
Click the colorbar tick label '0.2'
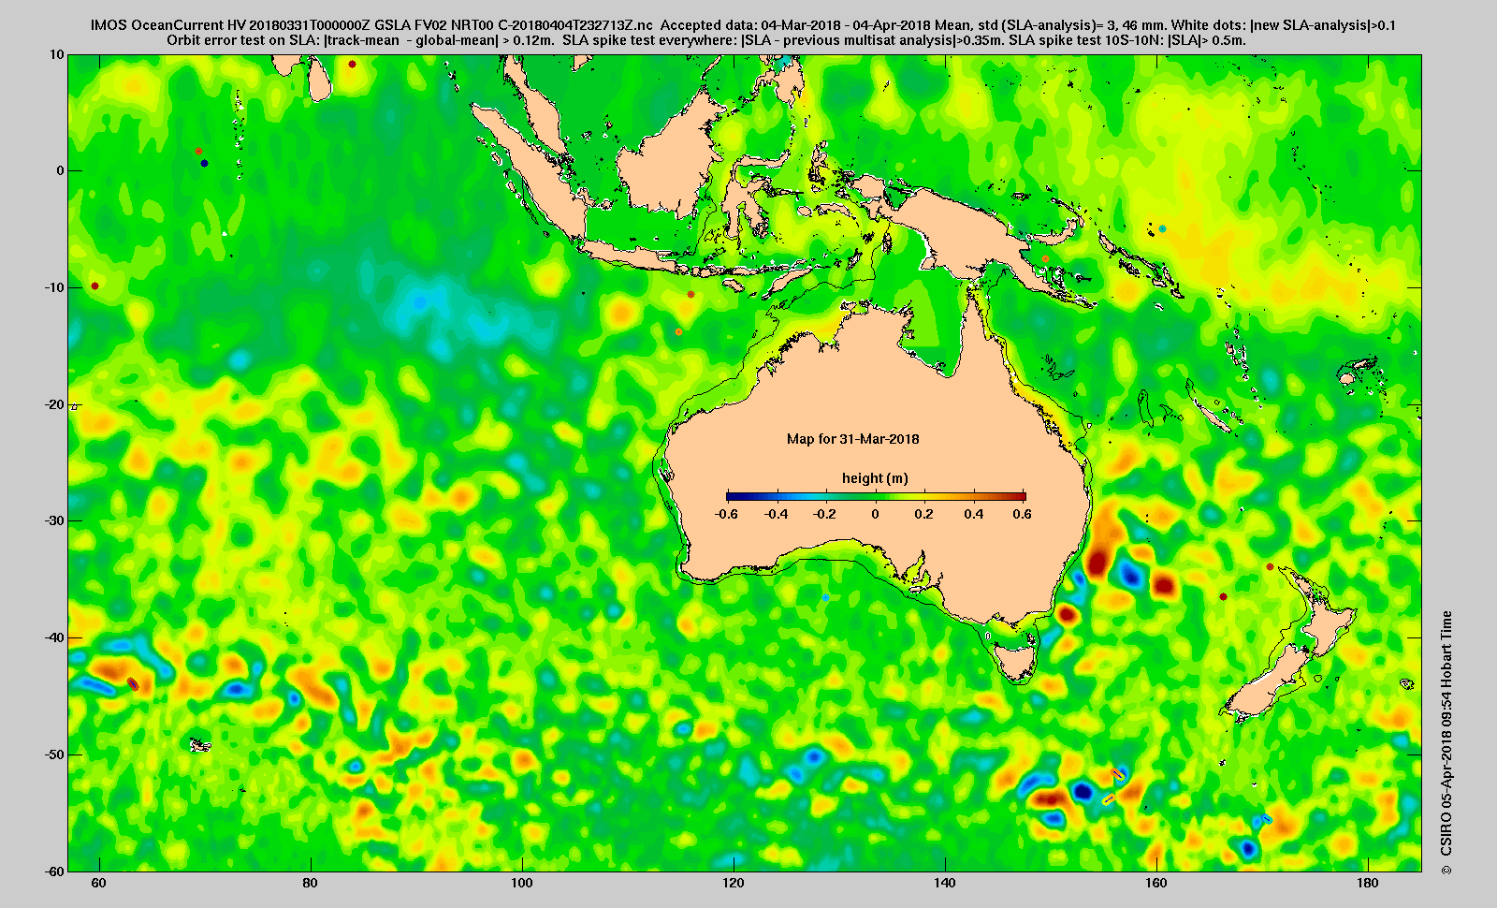924,514
